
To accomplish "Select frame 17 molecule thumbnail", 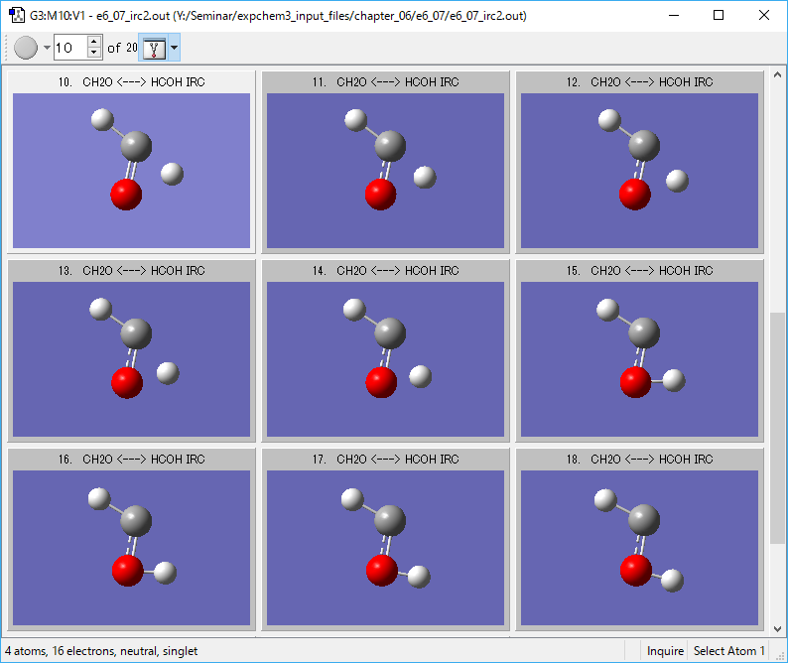I will click(385, 548).
